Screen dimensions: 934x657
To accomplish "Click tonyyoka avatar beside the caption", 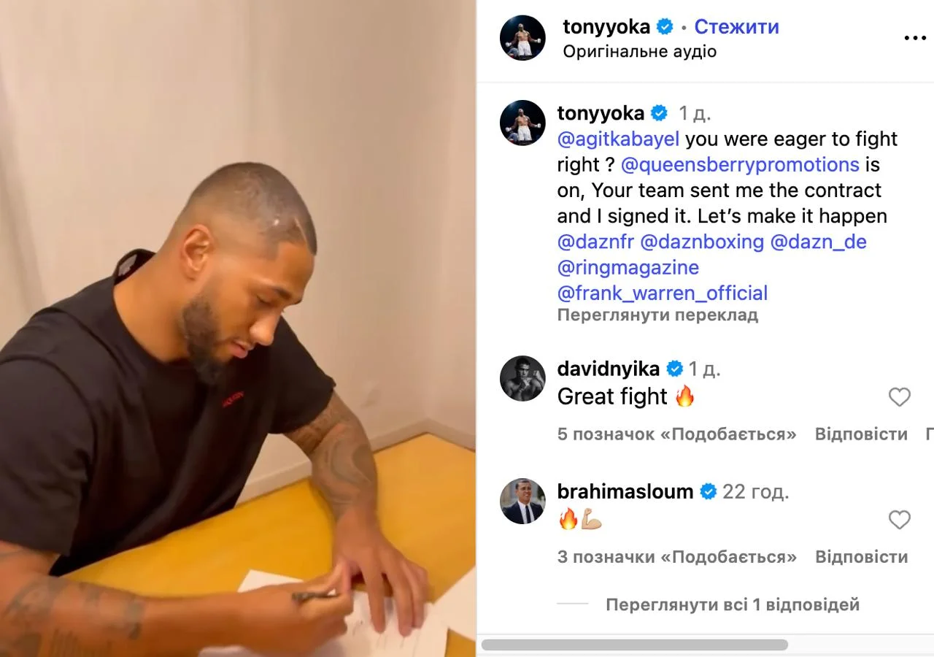I will (522, 123).
